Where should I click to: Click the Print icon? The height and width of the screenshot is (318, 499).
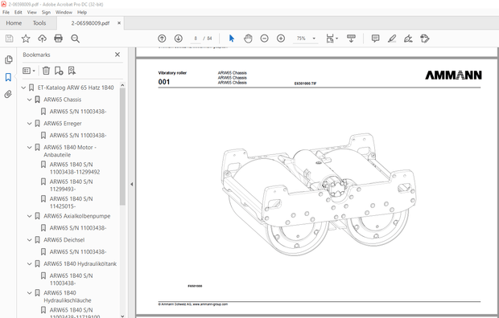[58, 39]
